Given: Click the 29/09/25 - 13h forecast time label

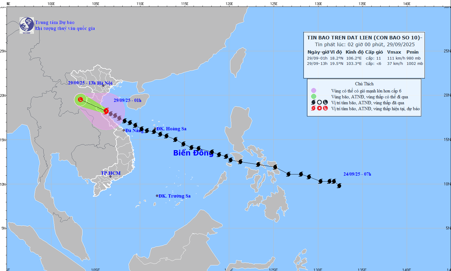Looking at the screenshot, I should 82,83.
